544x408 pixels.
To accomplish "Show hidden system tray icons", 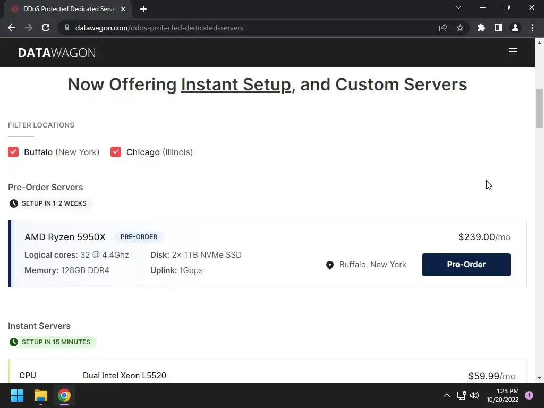I will click(x=446, y=395).
